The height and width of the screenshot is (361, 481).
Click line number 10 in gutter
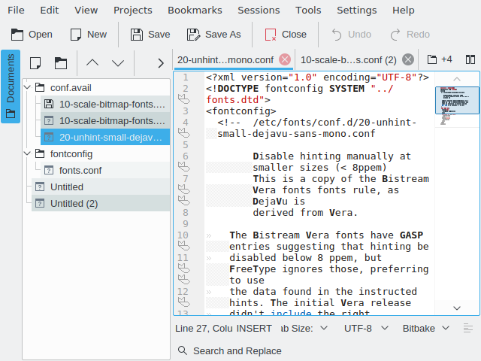(183, 235)
